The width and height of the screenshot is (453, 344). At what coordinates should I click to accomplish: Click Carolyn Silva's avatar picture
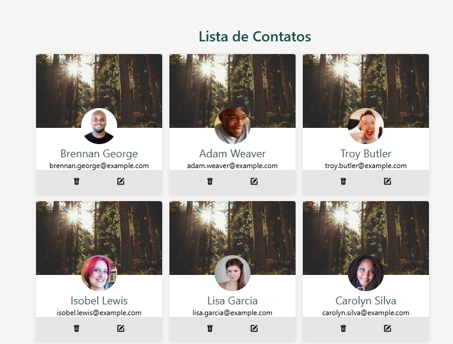click(x=366, y=273)
